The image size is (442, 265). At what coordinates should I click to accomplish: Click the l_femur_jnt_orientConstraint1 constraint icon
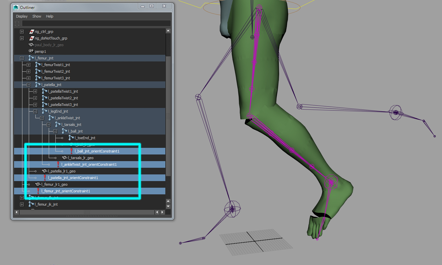(x=38, y=191)
